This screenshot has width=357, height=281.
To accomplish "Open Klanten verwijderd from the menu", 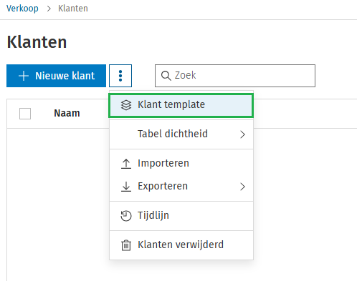I will (x=181, y=245).
